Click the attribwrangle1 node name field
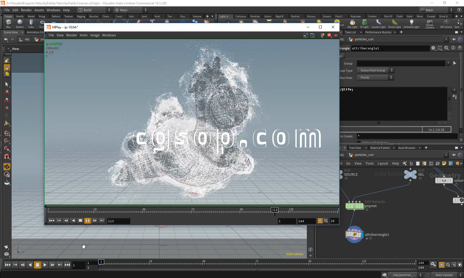The image size is (464, 278). [390, 48]
